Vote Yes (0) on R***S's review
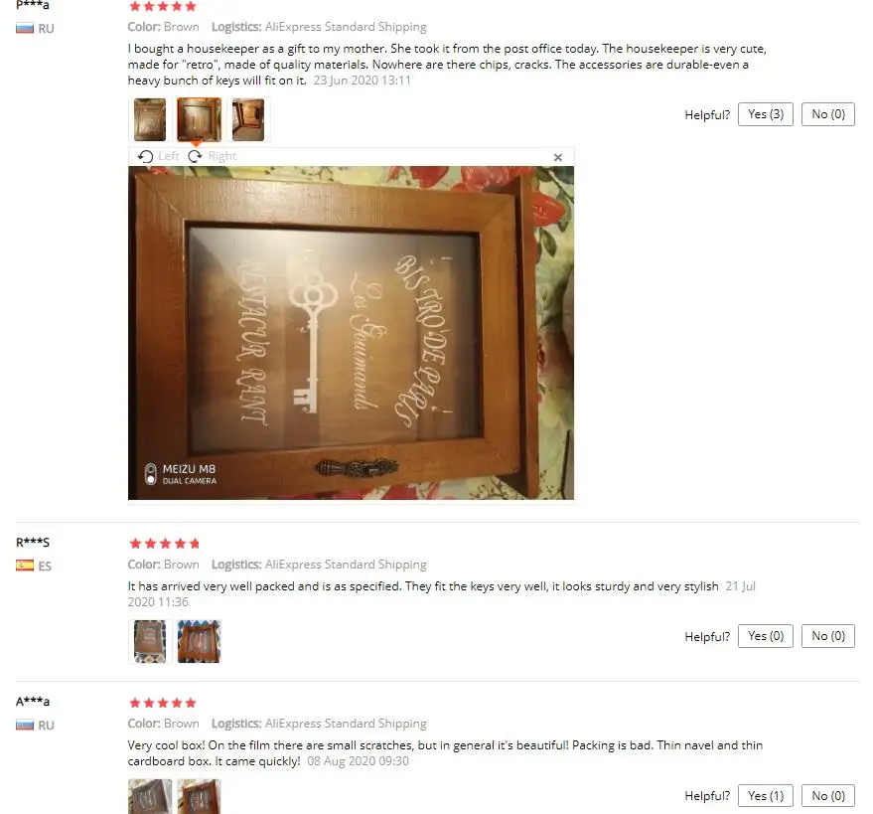The width and height of the screenshot is (873, 814). pyautogui.click(x=766, y=636)
